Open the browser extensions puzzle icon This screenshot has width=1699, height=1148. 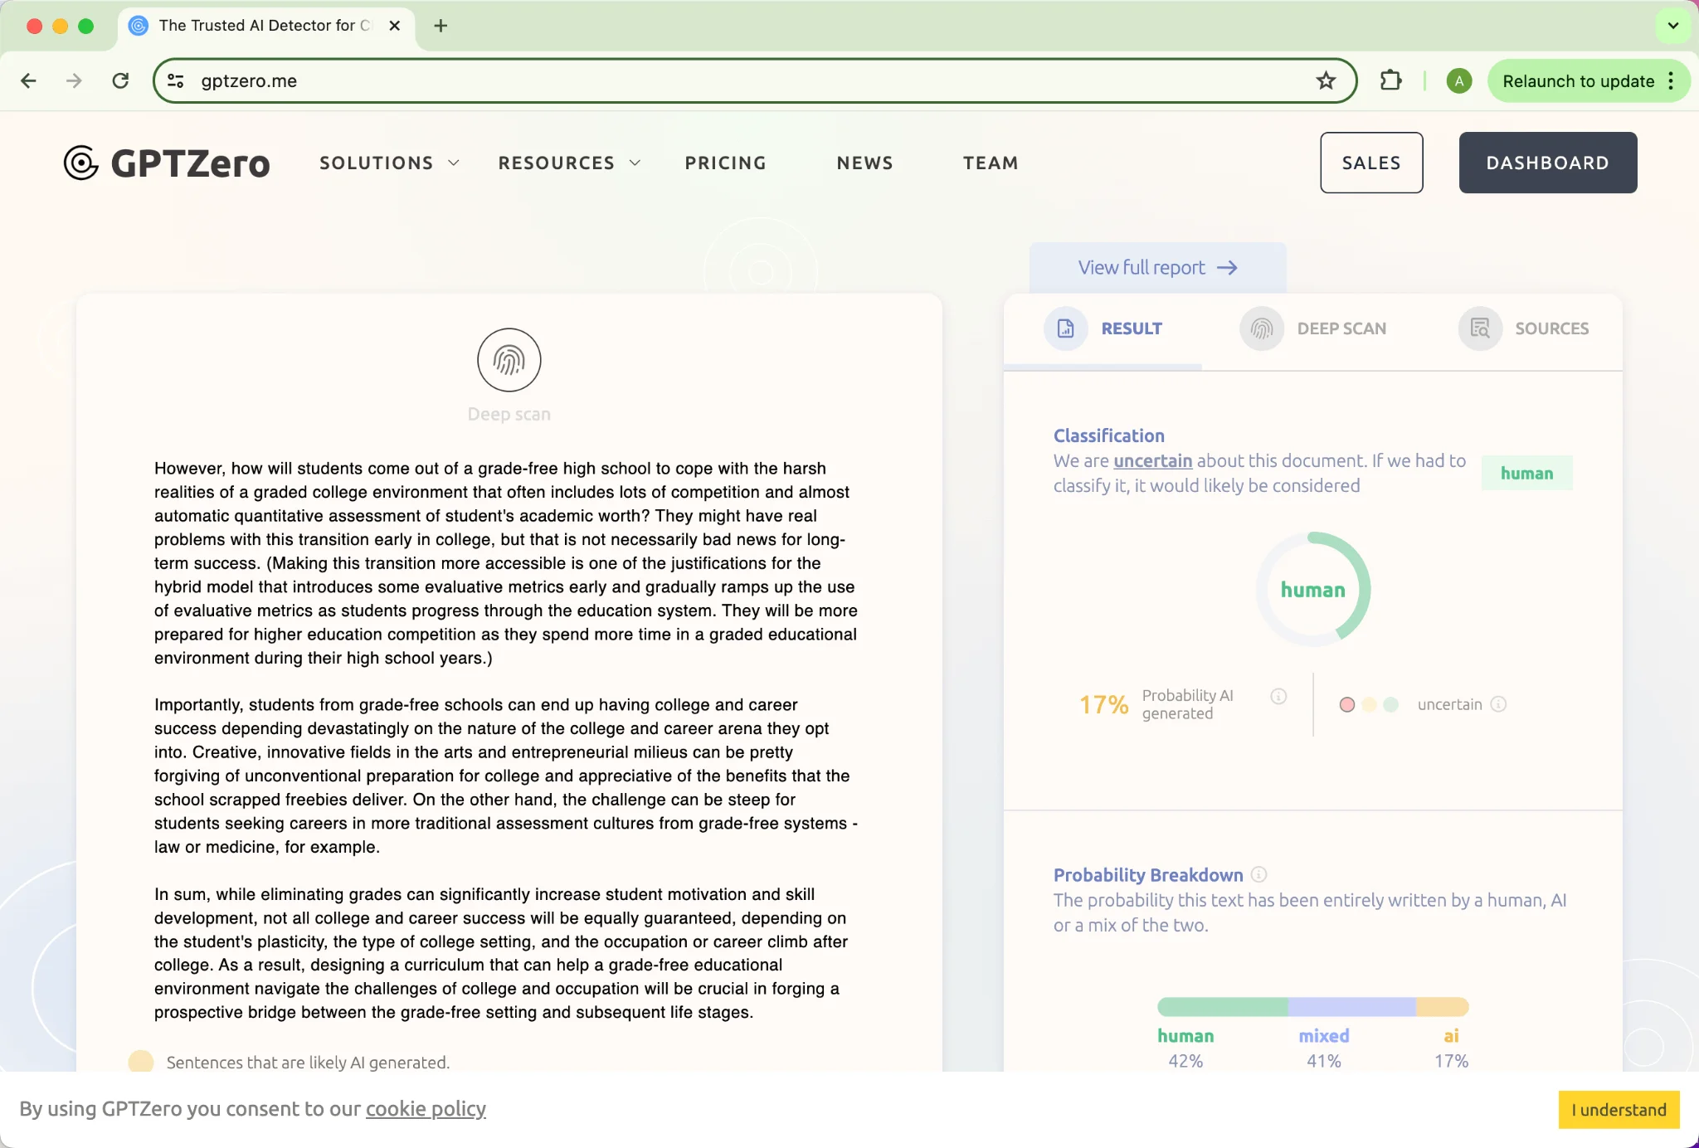[x=1391, y=80]
